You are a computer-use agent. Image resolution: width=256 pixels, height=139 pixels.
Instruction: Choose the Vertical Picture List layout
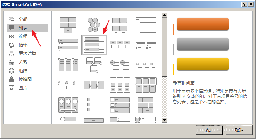[x=120, y=105]
